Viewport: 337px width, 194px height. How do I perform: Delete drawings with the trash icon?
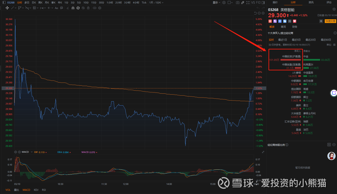pos(88,8)
